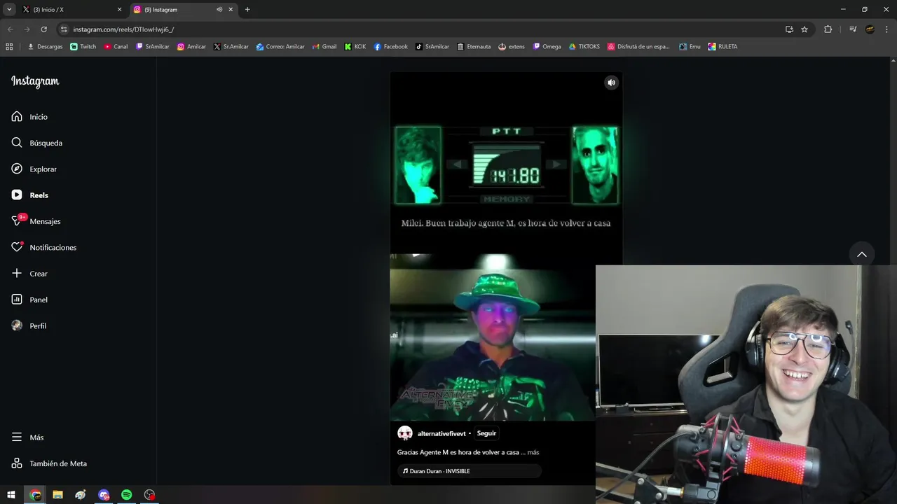The width and height of the screenshot is (897, 504).
Task: Open Chrome three-dot menu
Action: tap(886, 29)
